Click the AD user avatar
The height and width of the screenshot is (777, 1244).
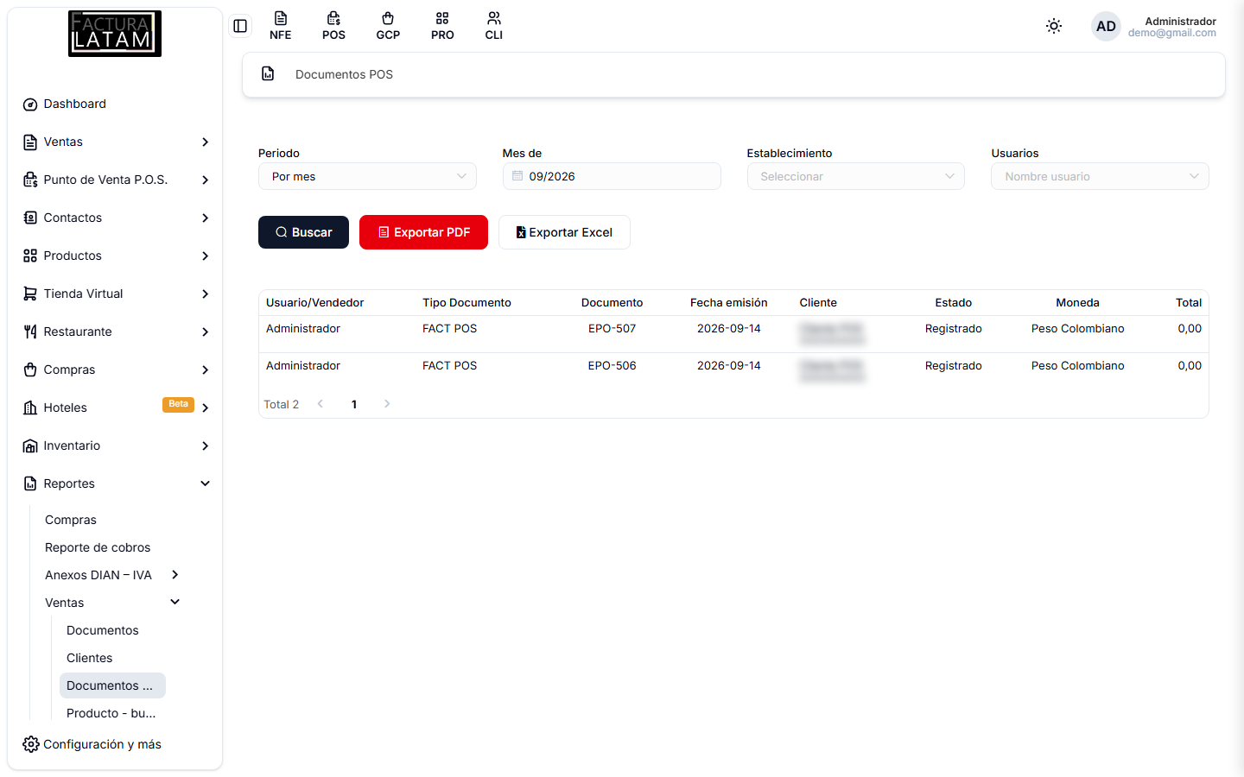[x=1106, y=26]
